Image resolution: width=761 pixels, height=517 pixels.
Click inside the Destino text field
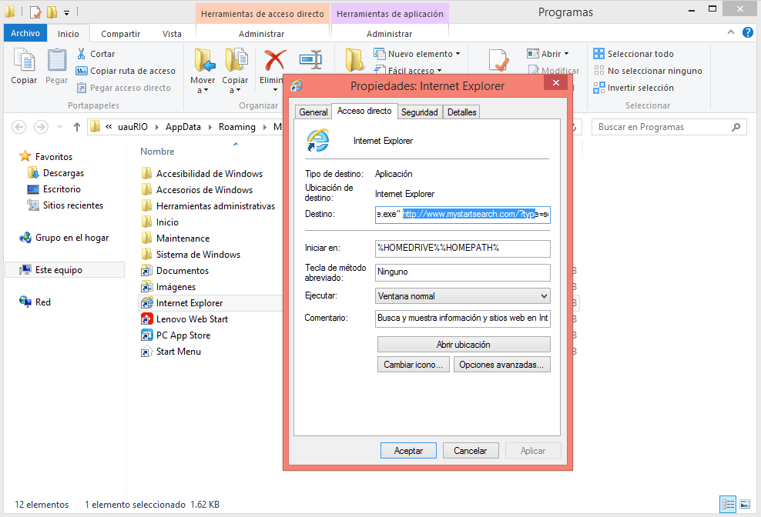(x=462, y=215)
